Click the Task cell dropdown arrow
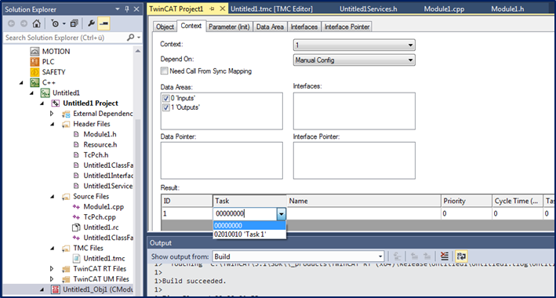Image resolution: width=556 pixels, height=298 pixels. 281,213
